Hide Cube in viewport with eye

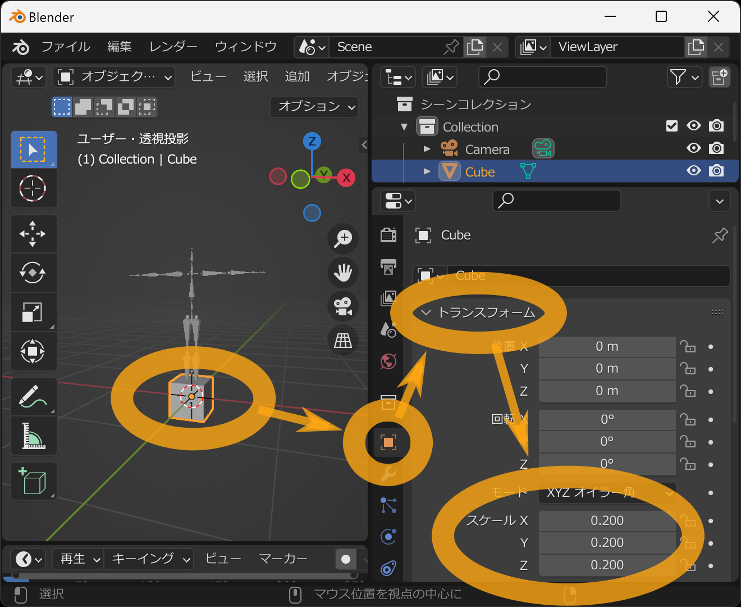694,171
